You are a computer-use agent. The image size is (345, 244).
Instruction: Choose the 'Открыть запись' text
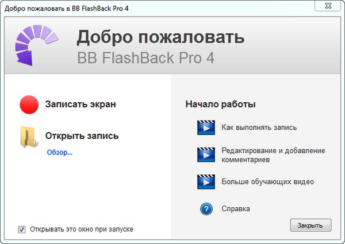point(82,136)
